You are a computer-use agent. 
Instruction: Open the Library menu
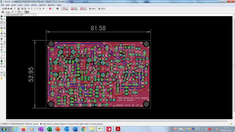pyautogui.click(x=34, y=5)
